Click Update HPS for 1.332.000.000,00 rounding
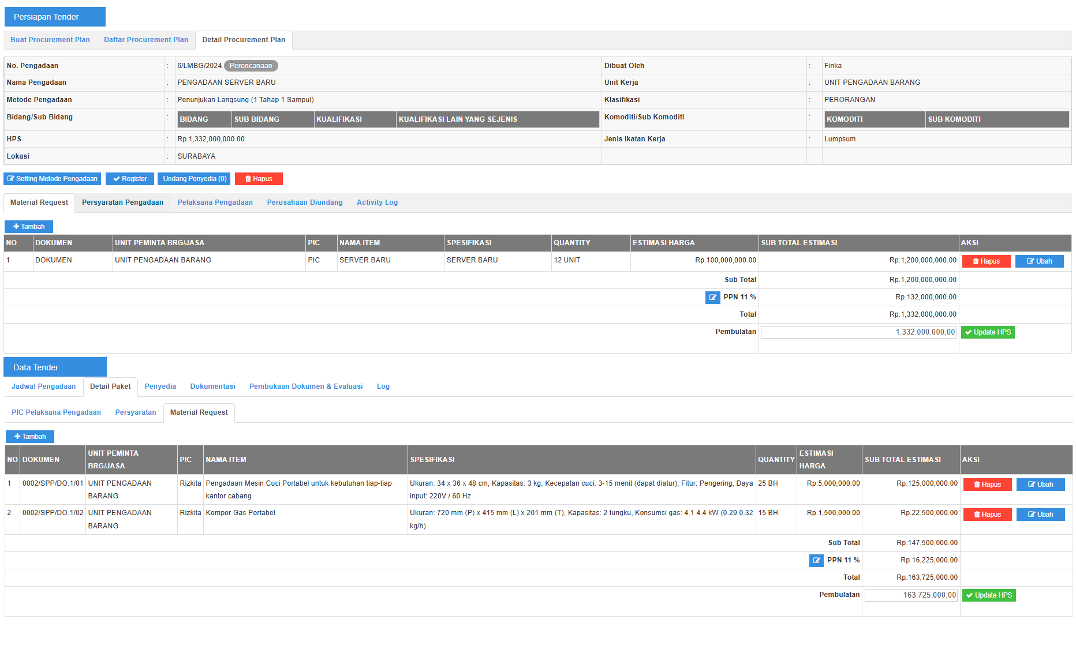 pyautogui.click(x=987, y=332)
